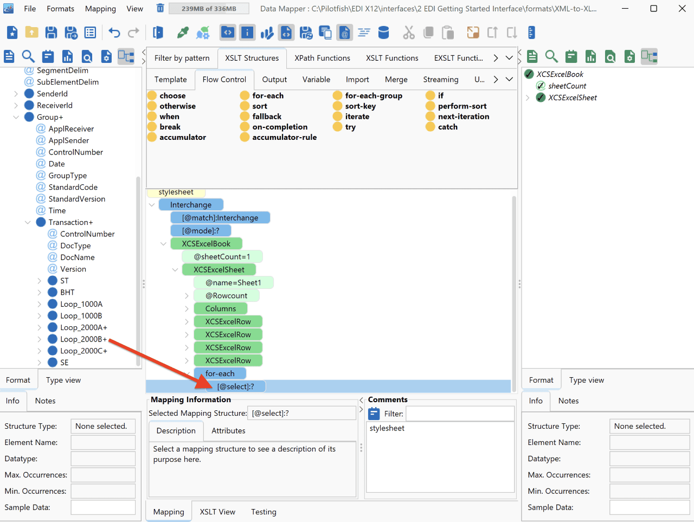Click the save with refresh arrows icon

pyautogui.click(x=306, y=33)
